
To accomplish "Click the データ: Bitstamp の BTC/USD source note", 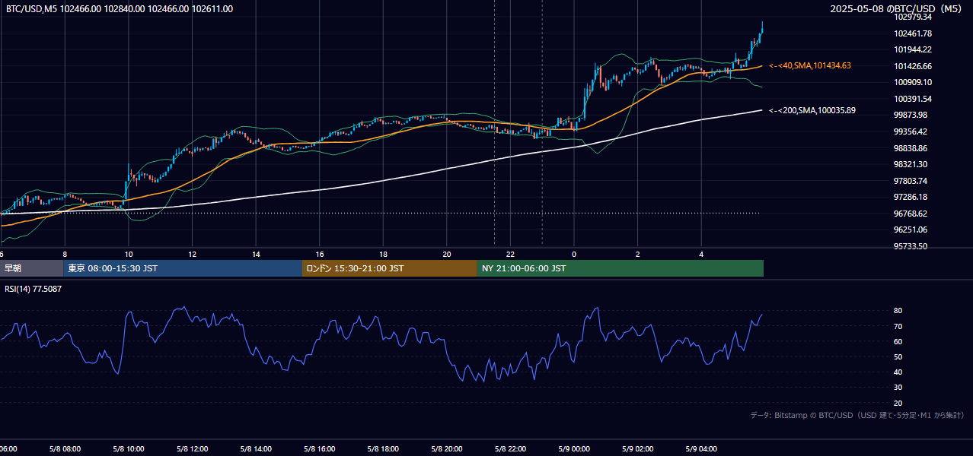I will click(857, 415).
